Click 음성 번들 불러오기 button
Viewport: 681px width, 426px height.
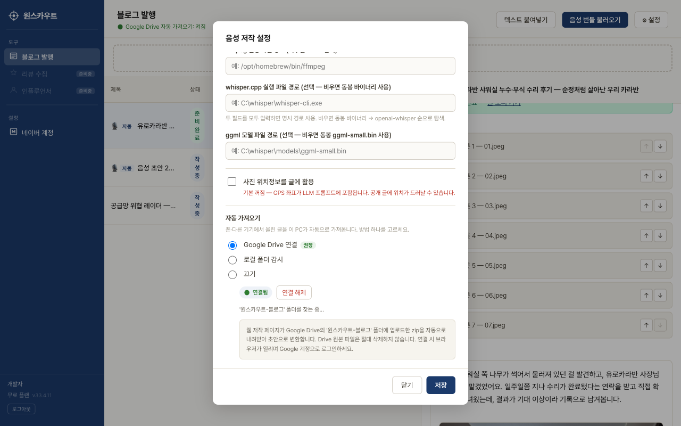tap(595, 20)
